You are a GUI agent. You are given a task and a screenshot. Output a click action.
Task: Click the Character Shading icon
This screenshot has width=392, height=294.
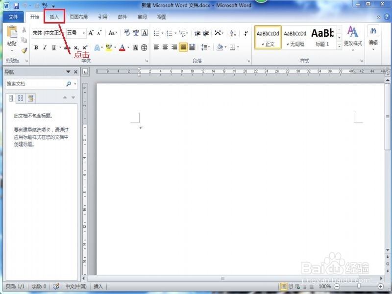pos(135,48)
